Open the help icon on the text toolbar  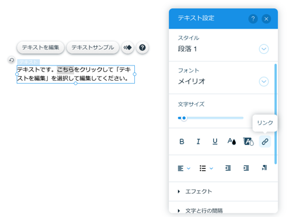tap(142, 47)
